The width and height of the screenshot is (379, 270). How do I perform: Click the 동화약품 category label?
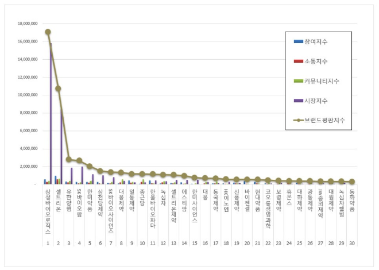(351, 202)
